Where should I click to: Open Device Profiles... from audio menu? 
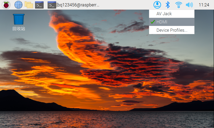pos(172,30)
